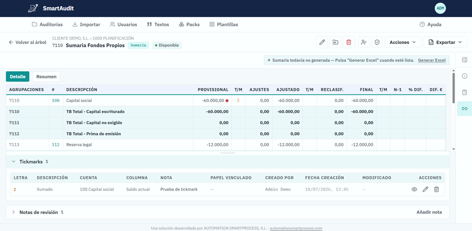
Task: View the Sumado tickmark with eye icon
Action: [x=414, y=189]
